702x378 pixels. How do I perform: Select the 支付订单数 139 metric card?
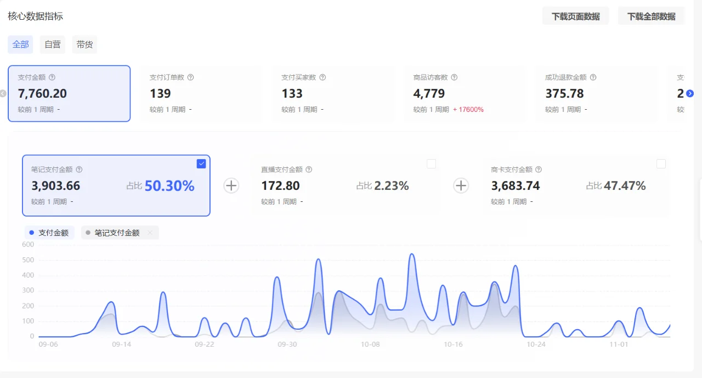click(201, 93)
